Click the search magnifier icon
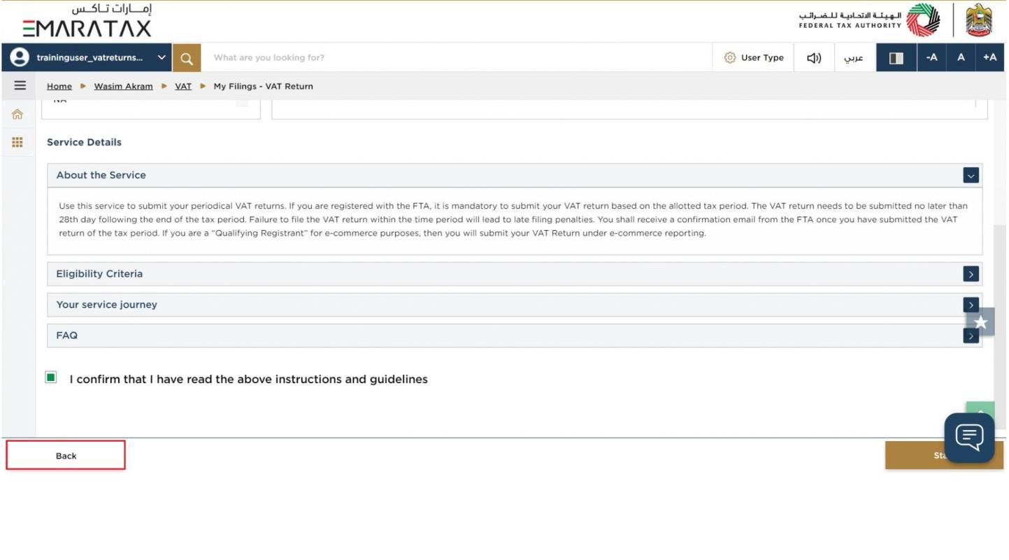 coord(187,58)
